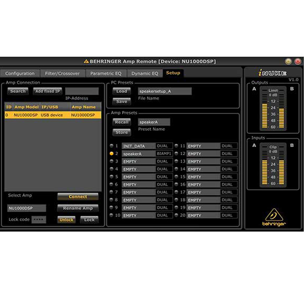Minimize the Amp Remote window
Image resolution: width=304 pixels, height=304 pixels.
tap(288, 61)
